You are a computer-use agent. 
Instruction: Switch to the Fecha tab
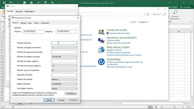coord(36,23)
